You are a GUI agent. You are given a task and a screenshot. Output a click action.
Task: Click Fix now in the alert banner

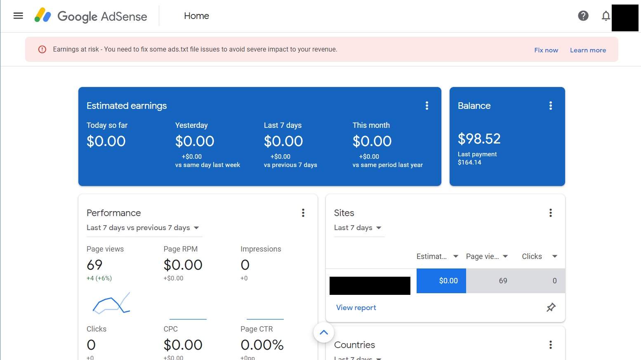[546, 50]
